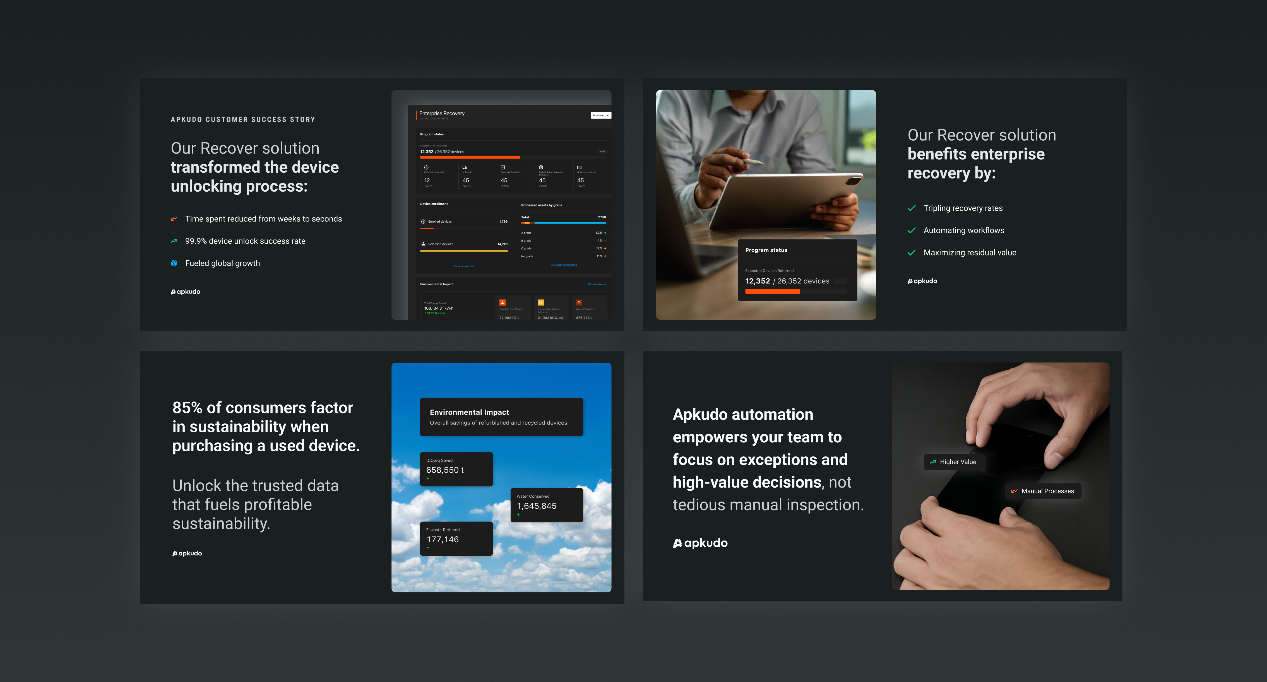
Task: Click the Devices purchased card icon
Action: 580,167
